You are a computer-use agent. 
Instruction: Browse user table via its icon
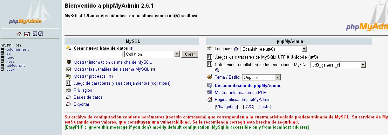tap(3, 70)
